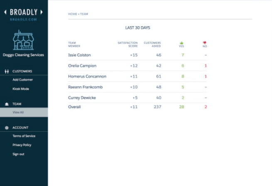Click overall yes count 28
This screenshot has width=272, height=186.
point(181,107)
